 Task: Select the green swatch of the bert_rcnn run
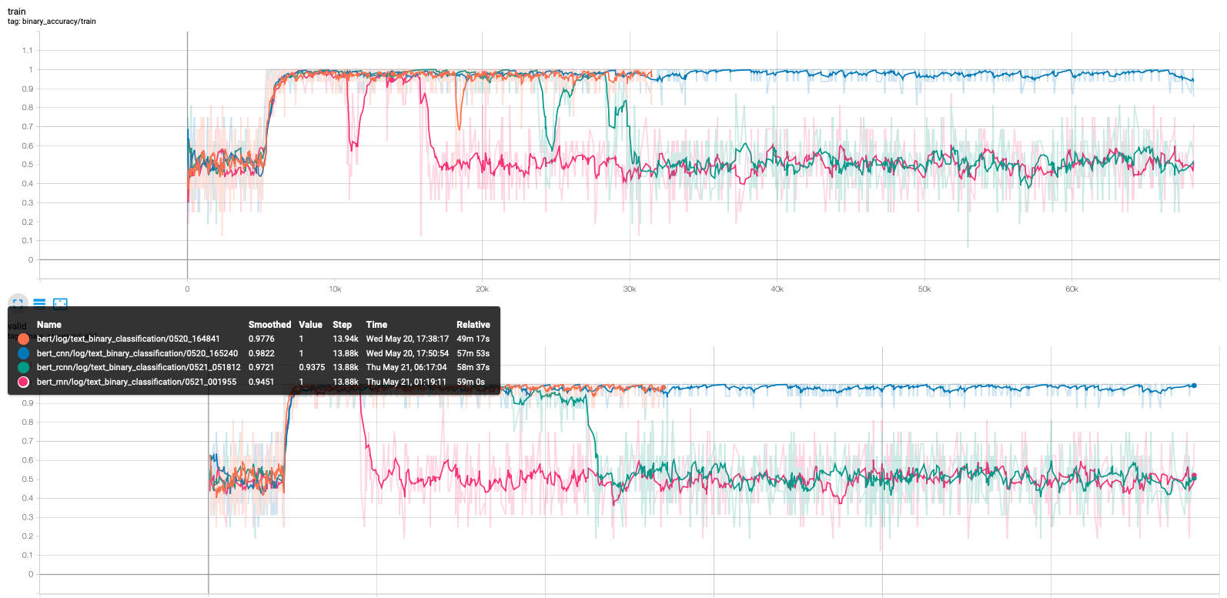24,367
